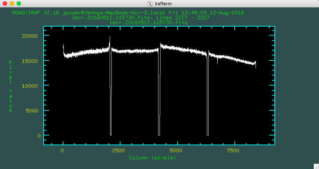Click the small dip near column 6750
The image size is (319, 169).
(x=218, y=60)
